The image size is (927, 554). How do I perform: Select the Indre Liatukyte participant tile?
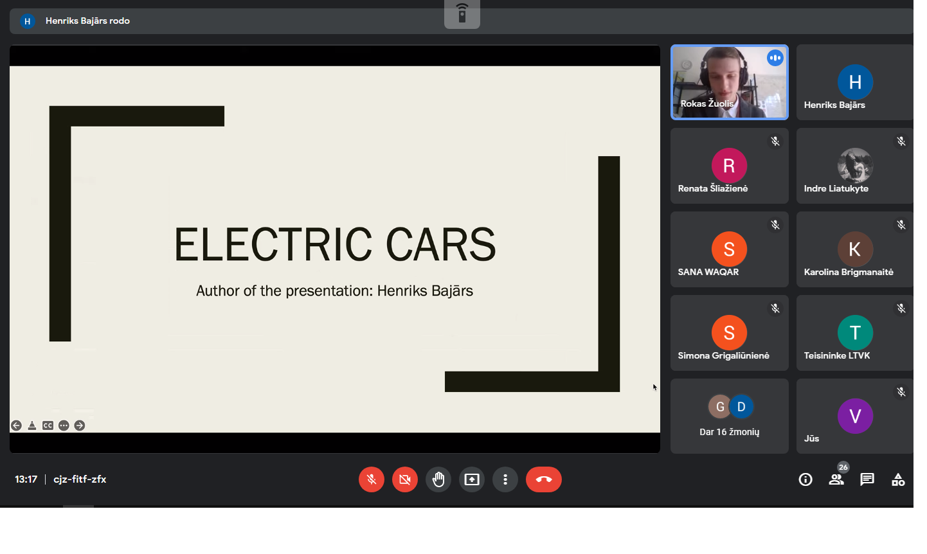pos(855,166)
